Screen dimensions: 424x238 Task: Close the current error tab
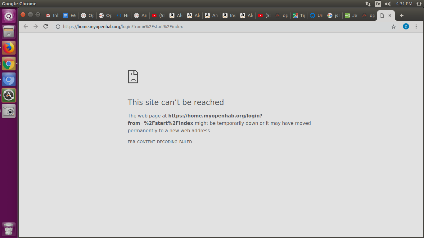[x=390, y=15]
